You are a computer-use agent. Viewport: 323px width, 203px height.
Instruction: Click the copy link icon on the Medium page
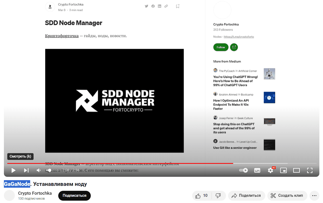pos(166,6)
